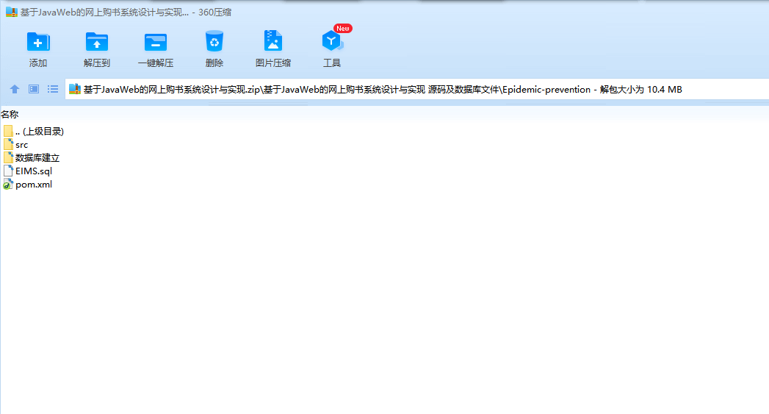Click the 名称 column header

[x=10, y=115]
